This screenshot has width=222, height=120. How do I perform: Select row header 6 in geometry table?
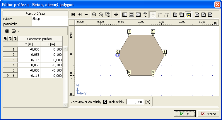10,76
